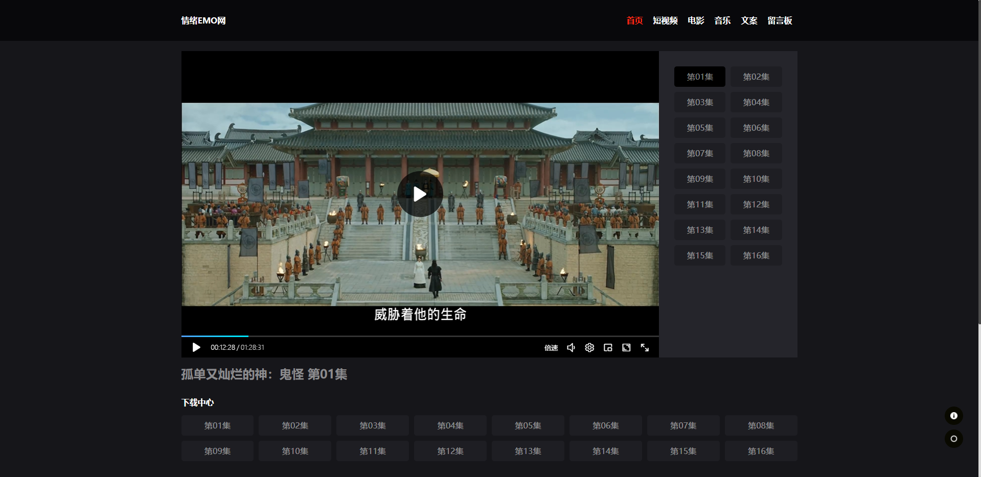Image resolution: width=981 pixels, height=477 pixels.
Task: Open the player settings gear
Action: pyautogui.click(x=589, y=347)
